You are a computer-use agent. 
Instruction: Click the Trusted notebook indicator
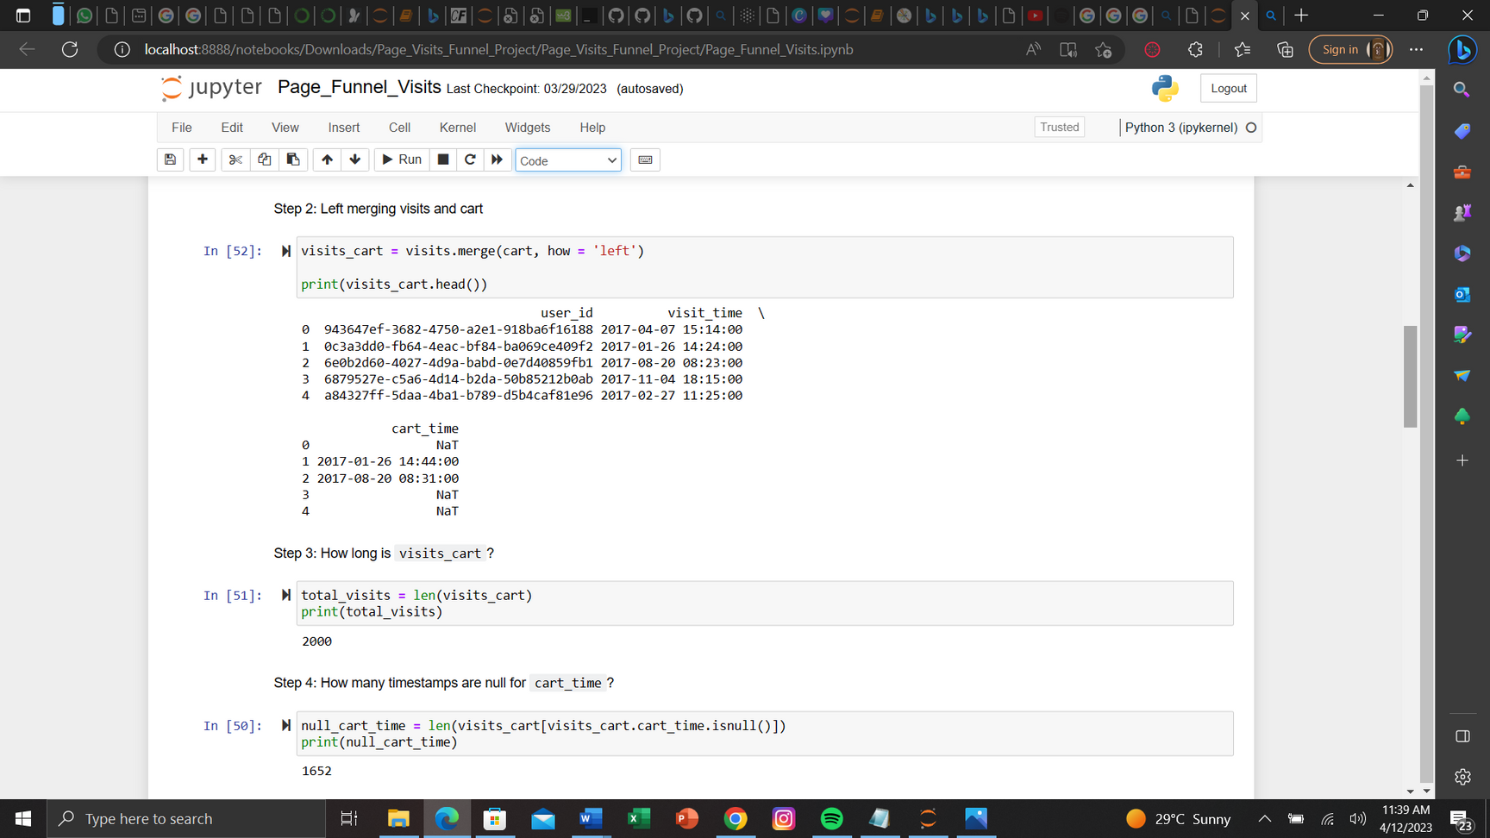(x=1060, y=127)
